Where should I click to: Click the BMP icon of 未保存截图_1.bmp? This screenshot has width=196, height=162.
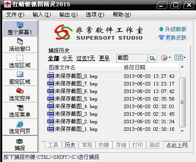pyautogui.click(x=51, y=129)
